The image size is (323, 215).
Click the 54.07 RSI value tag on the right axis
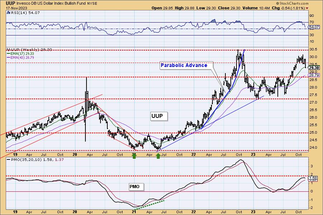point(314,27)
